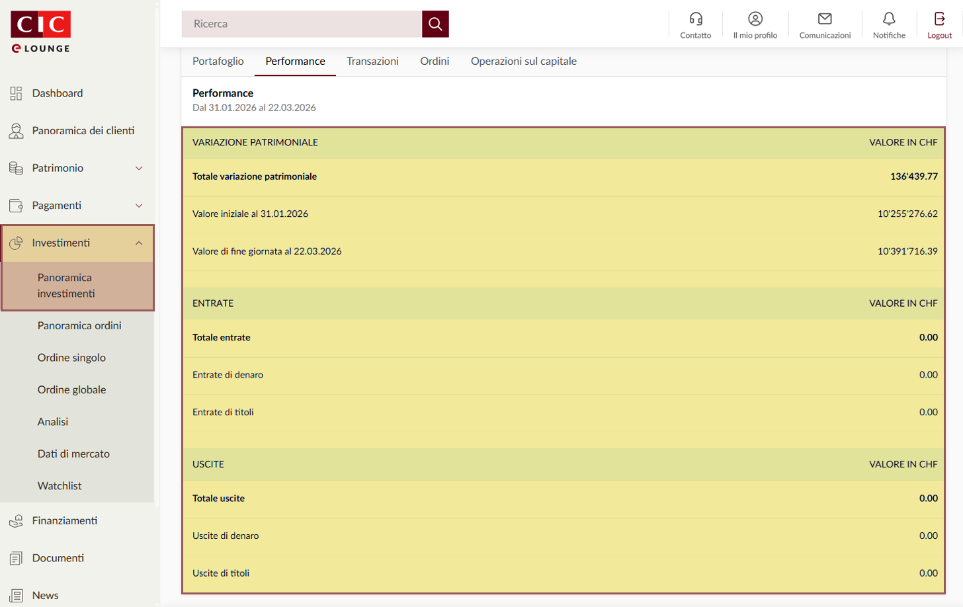
Task: Expand the Patrimonio menu chevron
Action: (x=139, y=168)
